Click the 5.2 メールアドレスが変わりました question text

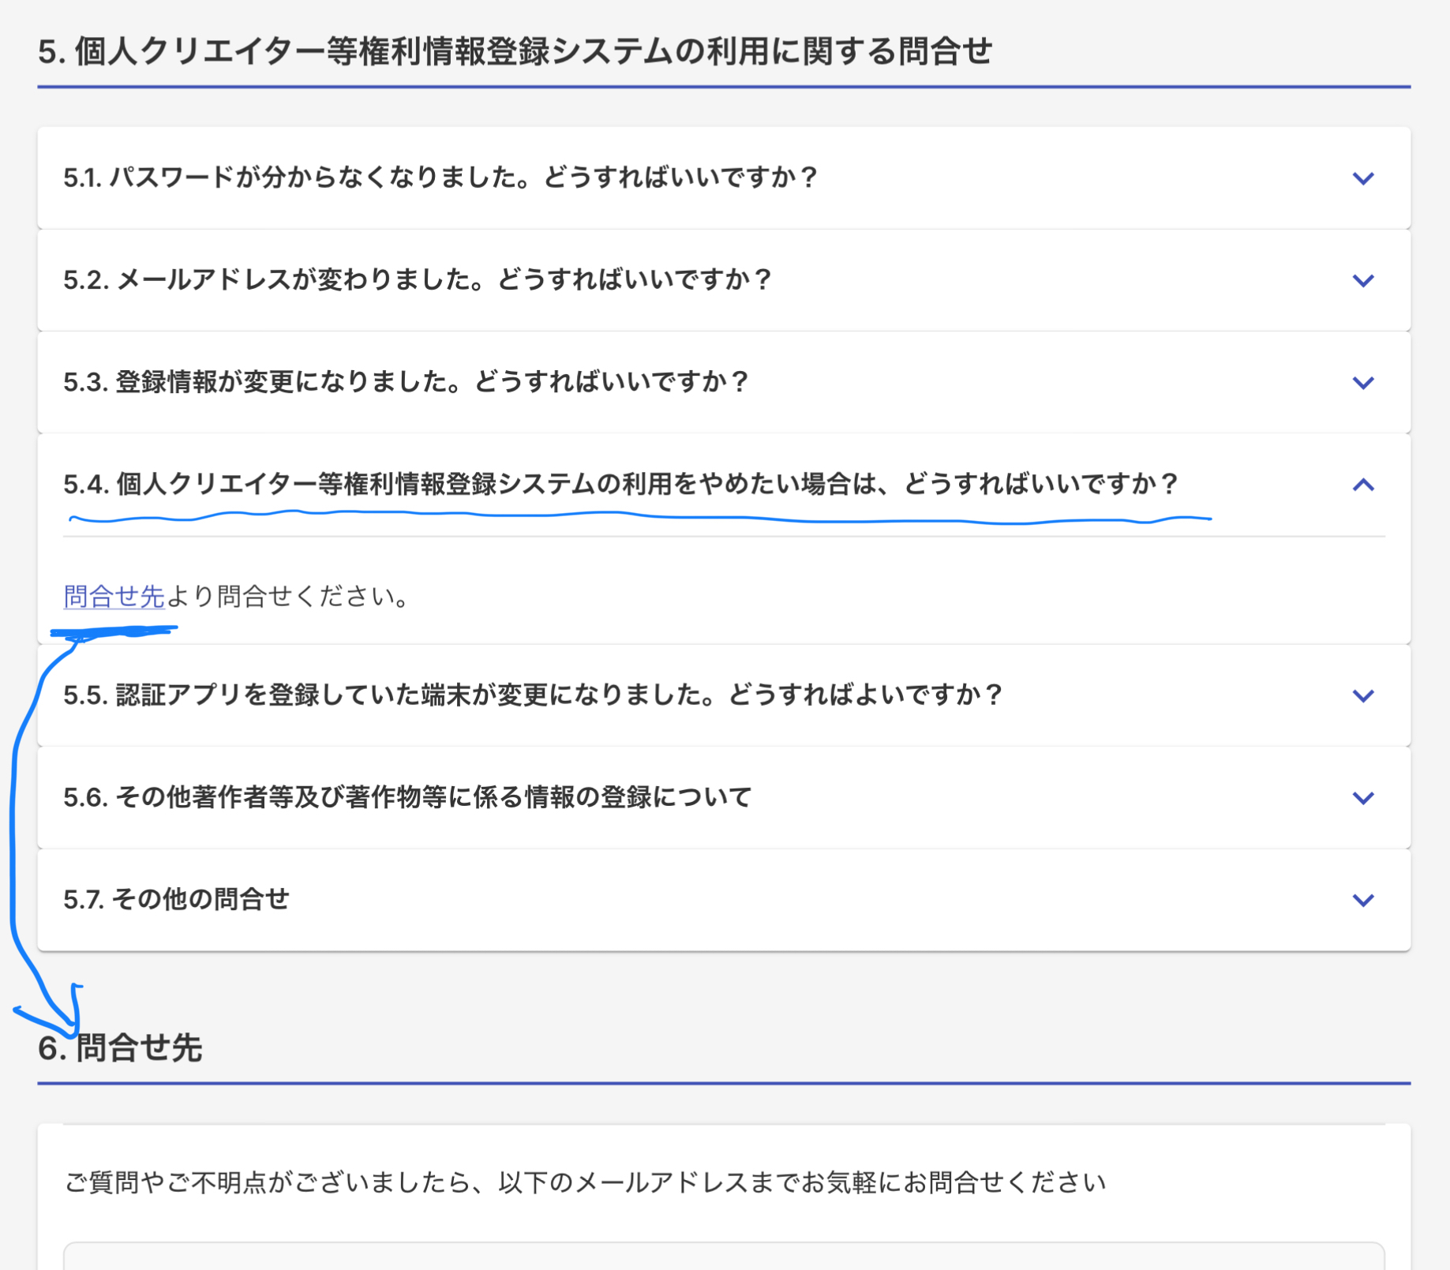pyautogui.click(x=417, y=279)
